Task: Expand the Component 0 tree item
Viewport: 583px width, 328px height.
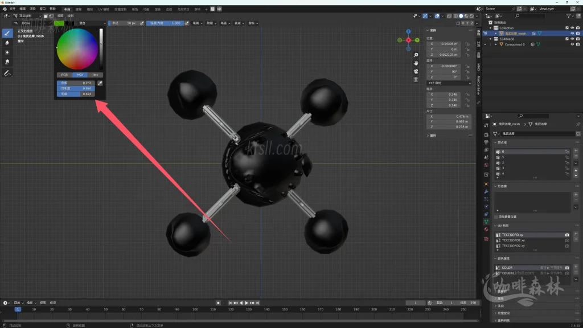Action: point(496,44)
